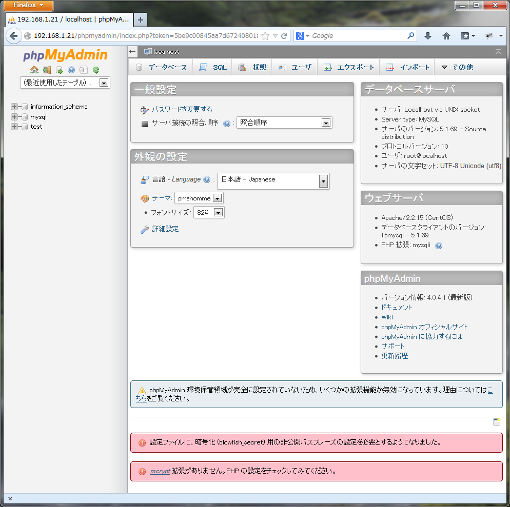Go back with the Firefox back arrow
Screen dimensions: 510x507
click(x=14, y=36)
